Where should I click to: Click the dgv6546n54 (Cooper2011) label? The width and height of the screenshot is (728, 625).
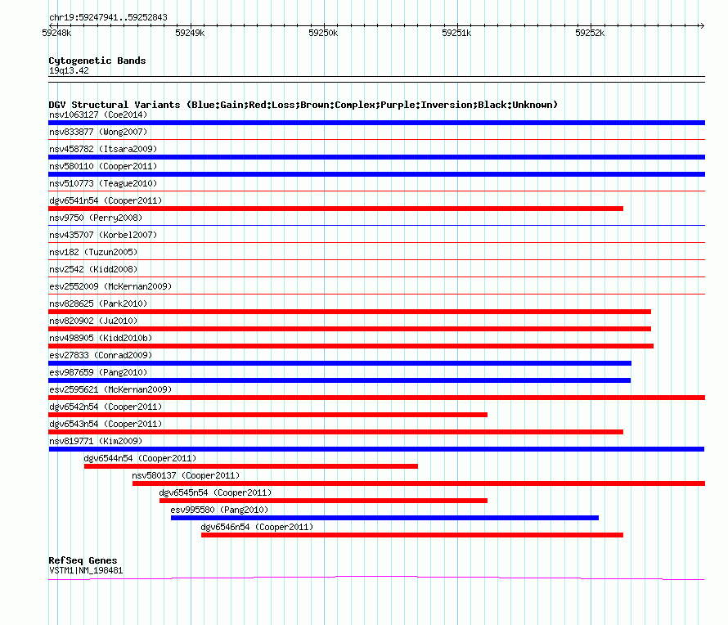tap(257, 527)
